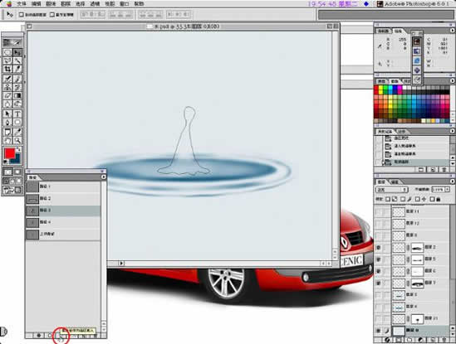Click the foreground red color swatch

pyautogui.click(x=9, y=153)
